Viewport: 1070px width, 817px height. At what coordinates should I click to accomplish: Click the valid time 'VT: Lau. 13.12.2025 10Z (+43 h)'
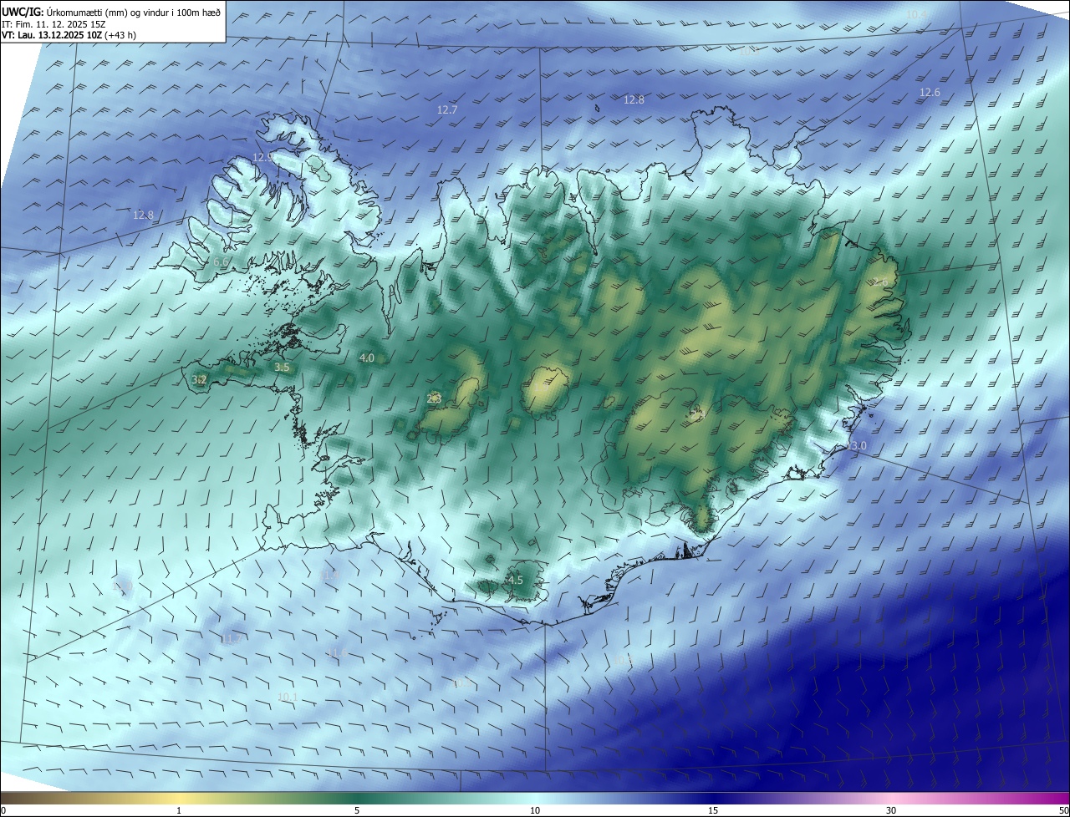pos(69,35)
